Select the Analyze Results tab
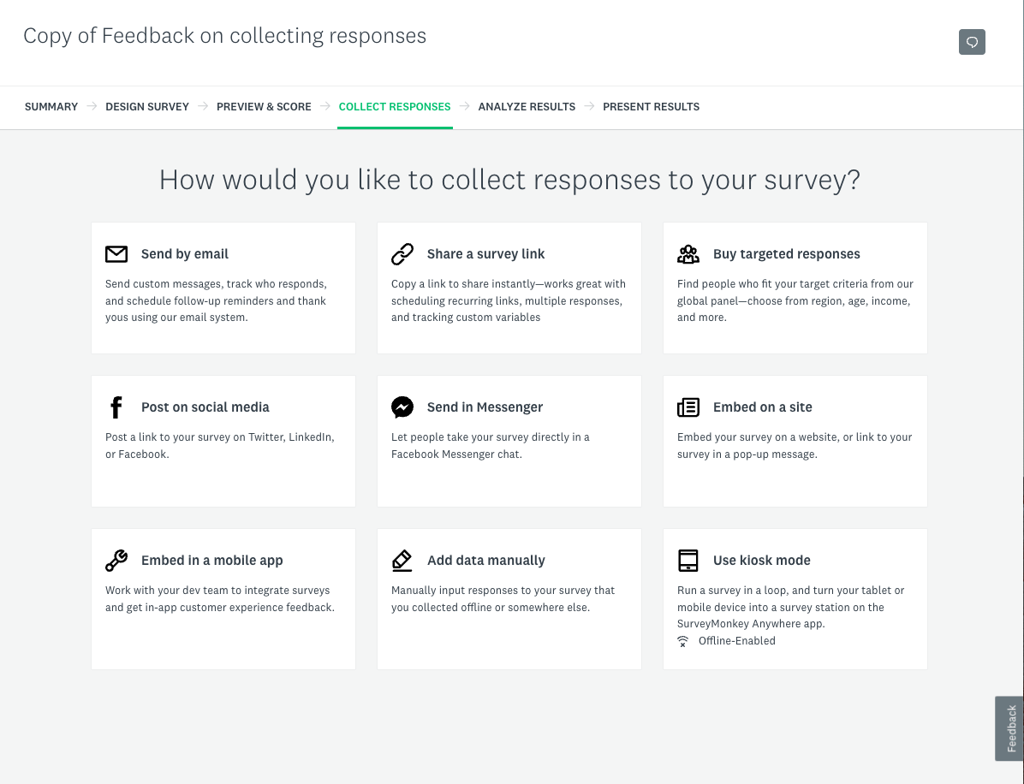This screenshot has height=784, width=1024. (527, 107)
